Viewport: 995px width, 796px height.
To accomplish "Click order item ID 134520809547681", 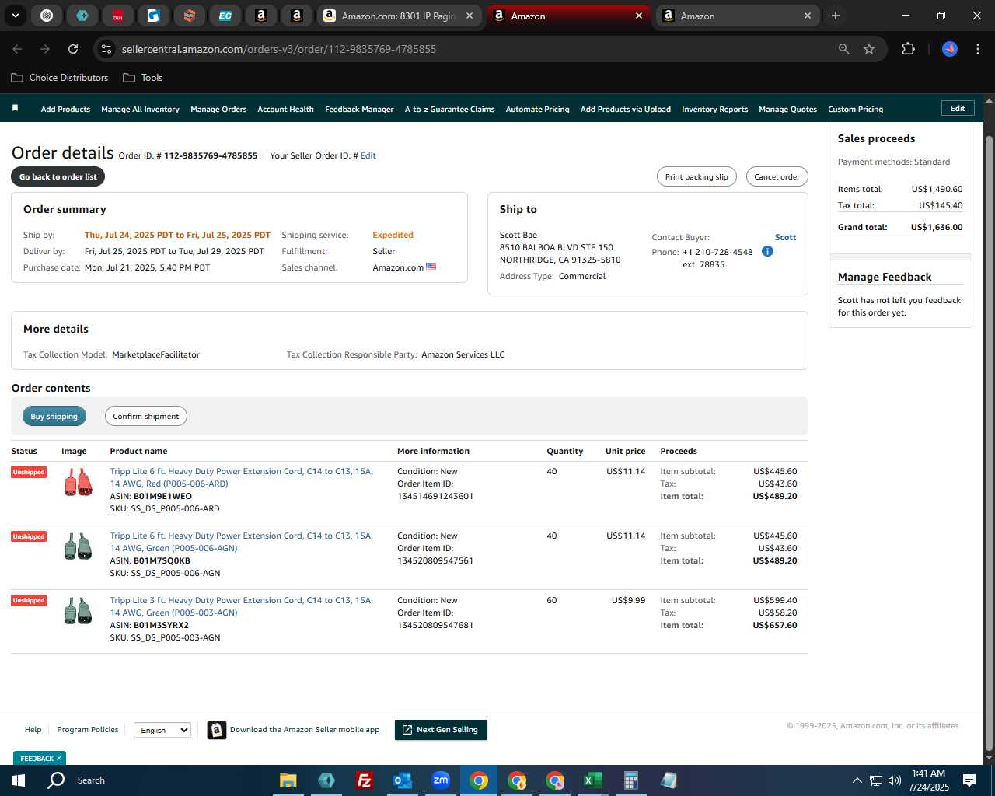I will [x=435, y=625].
